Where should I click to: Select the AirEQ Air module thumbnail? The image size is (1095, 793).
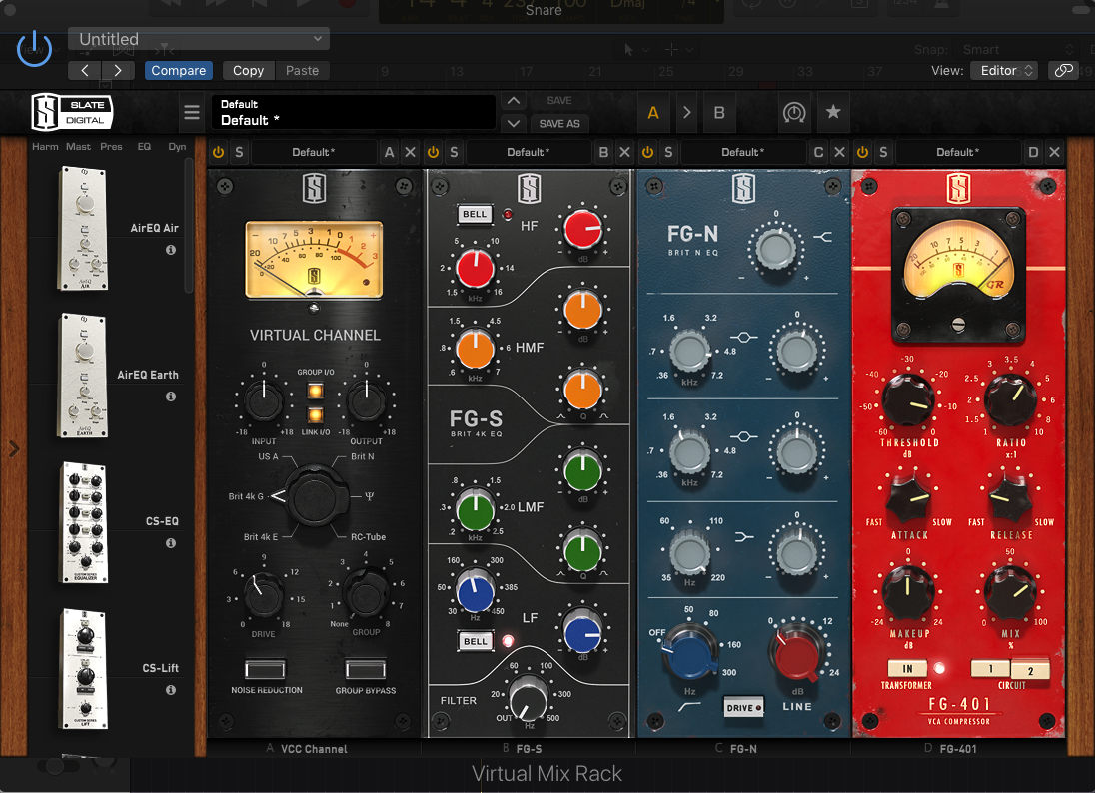tap(84, 229)
